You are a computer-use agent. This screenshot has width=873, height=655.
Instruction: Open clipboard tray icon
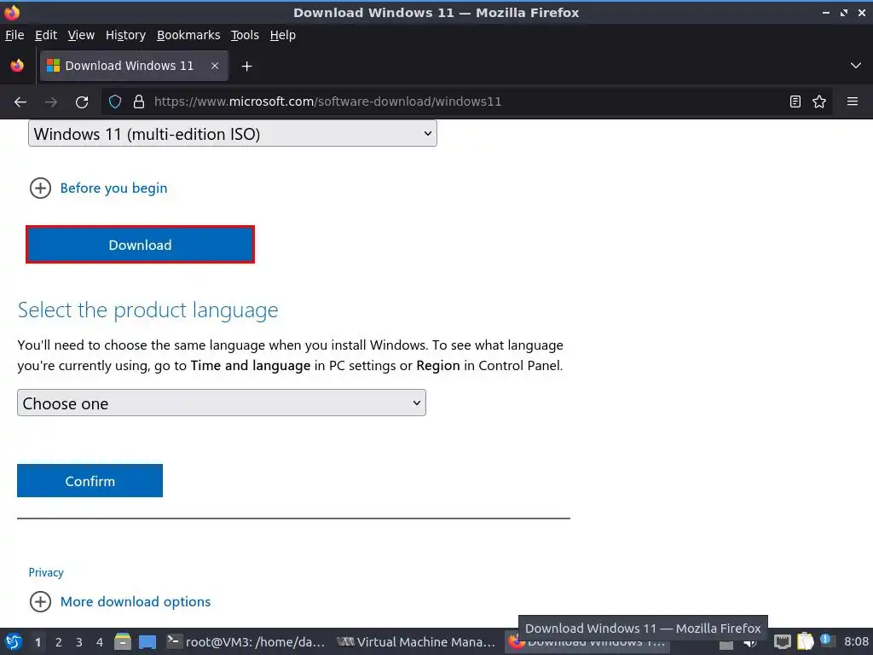(x=805, y=641)
